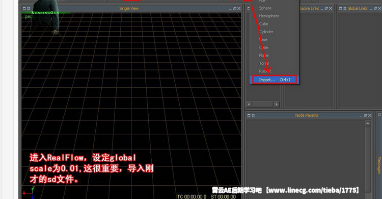Click the Node Params four-square layout icon
The width and height of the screenshot is (382, 199).
253,115
